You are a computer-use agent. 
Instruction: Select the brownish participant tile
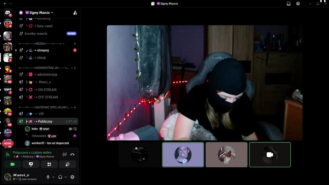coord(226,155)
